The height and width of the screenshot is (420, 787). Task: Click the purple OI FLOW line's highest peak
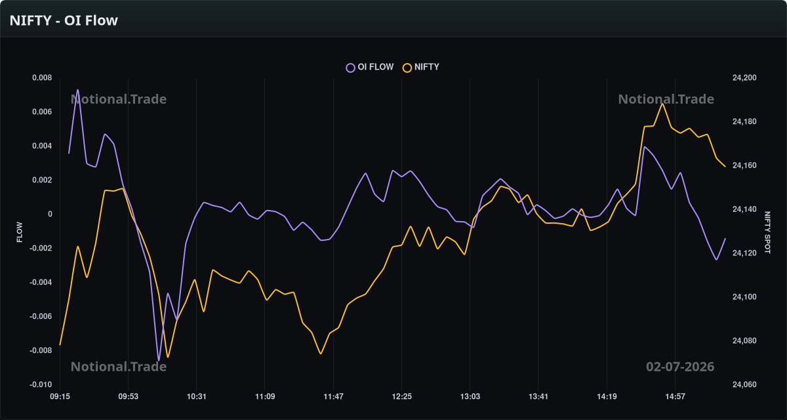tap(78, 90)
